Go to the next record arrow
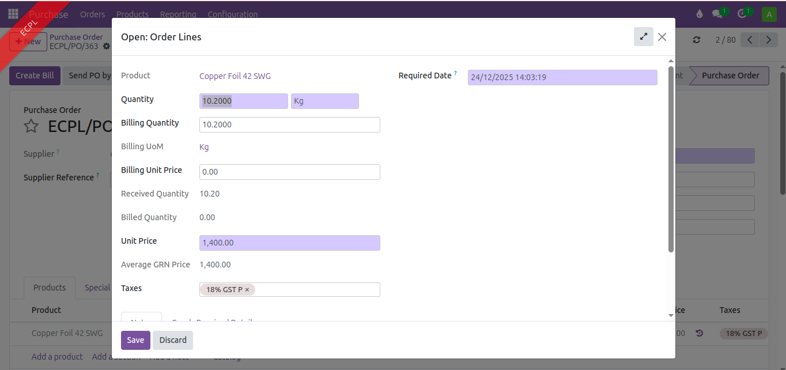786x370 pixels. 769,40
